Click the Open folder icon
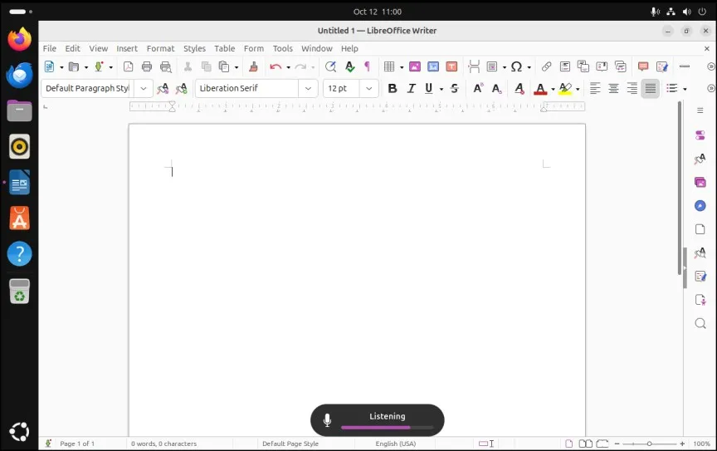This screenshot has height=451, width=717. [74, 66]
